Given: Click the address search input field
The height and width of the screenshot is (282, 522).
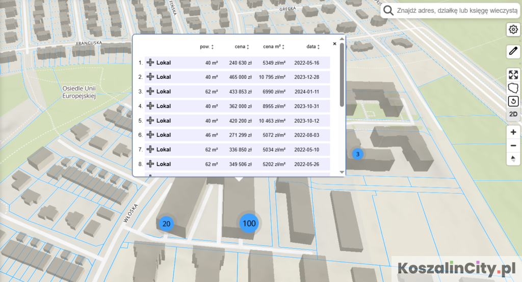Looking at the screenshot, I should pos(456,11).
